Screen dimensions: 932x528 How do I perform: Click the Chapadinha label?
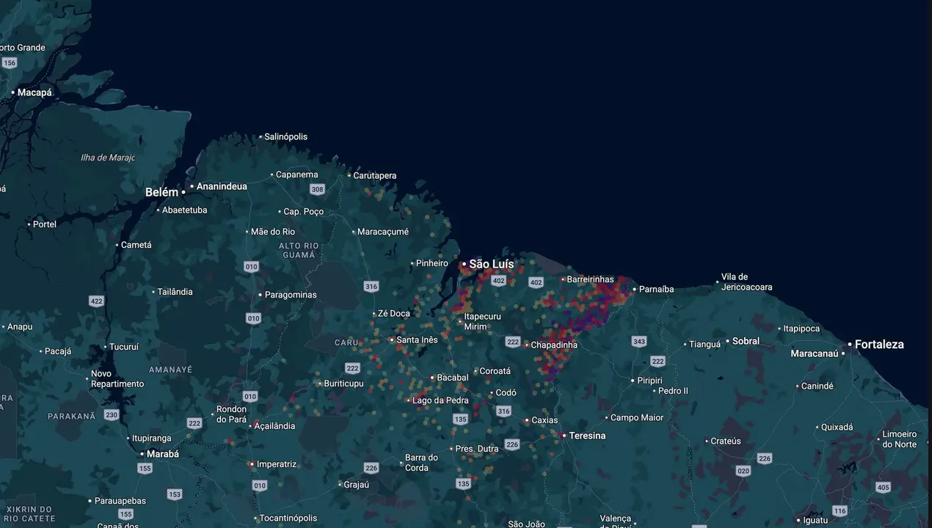[554, 345]
